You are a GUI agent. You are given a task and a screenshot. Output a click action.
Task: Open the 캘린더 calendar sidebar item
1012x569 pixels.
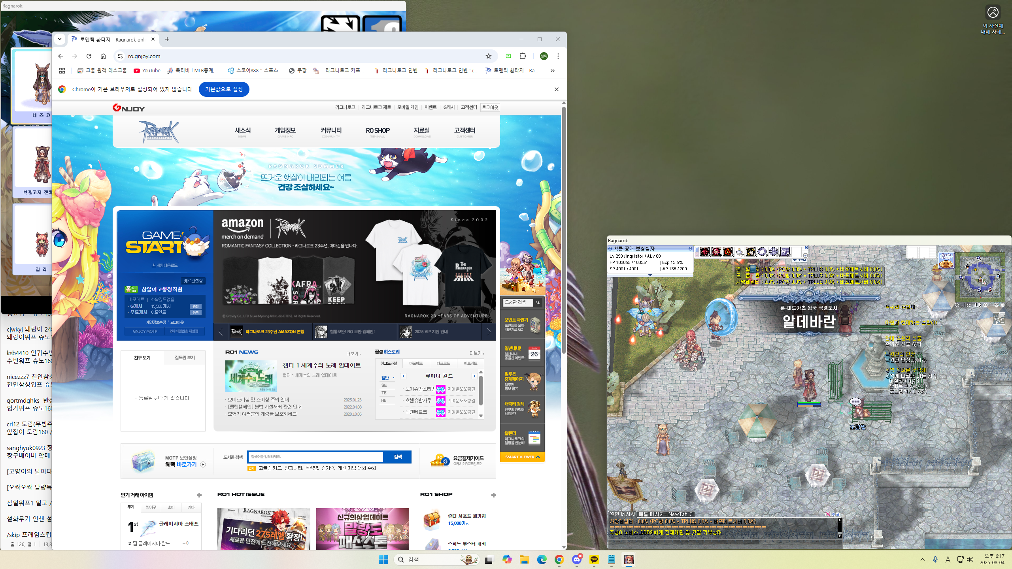tap(522, 438)
